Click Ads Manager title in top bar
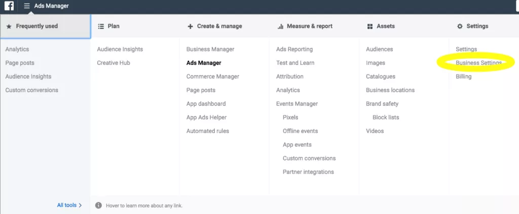 51,6
